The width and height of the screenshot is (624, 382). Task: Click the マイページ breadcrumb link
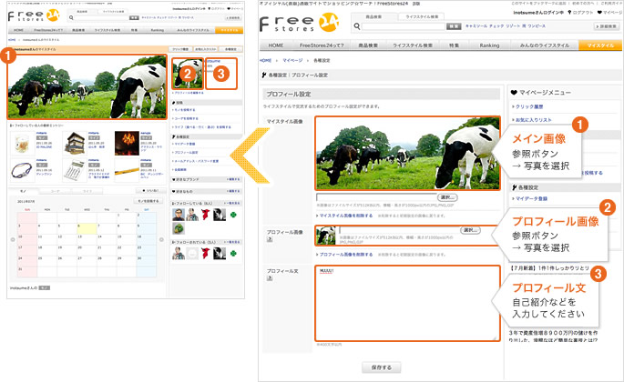point(292,60)
